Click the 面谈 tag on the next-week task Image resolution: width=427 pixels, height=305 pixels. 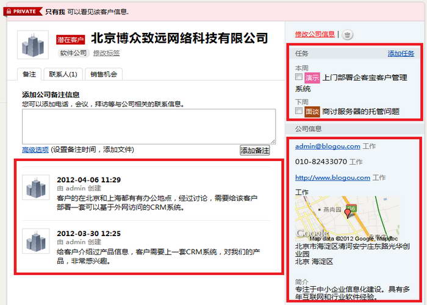(312, 112)
